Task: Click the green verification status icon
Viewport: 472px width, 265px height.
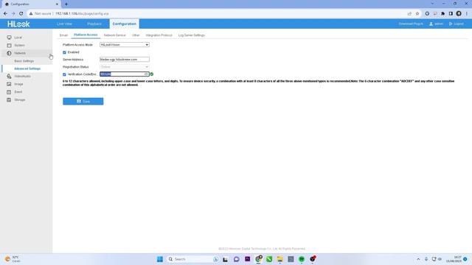Action: coord(152,74)
